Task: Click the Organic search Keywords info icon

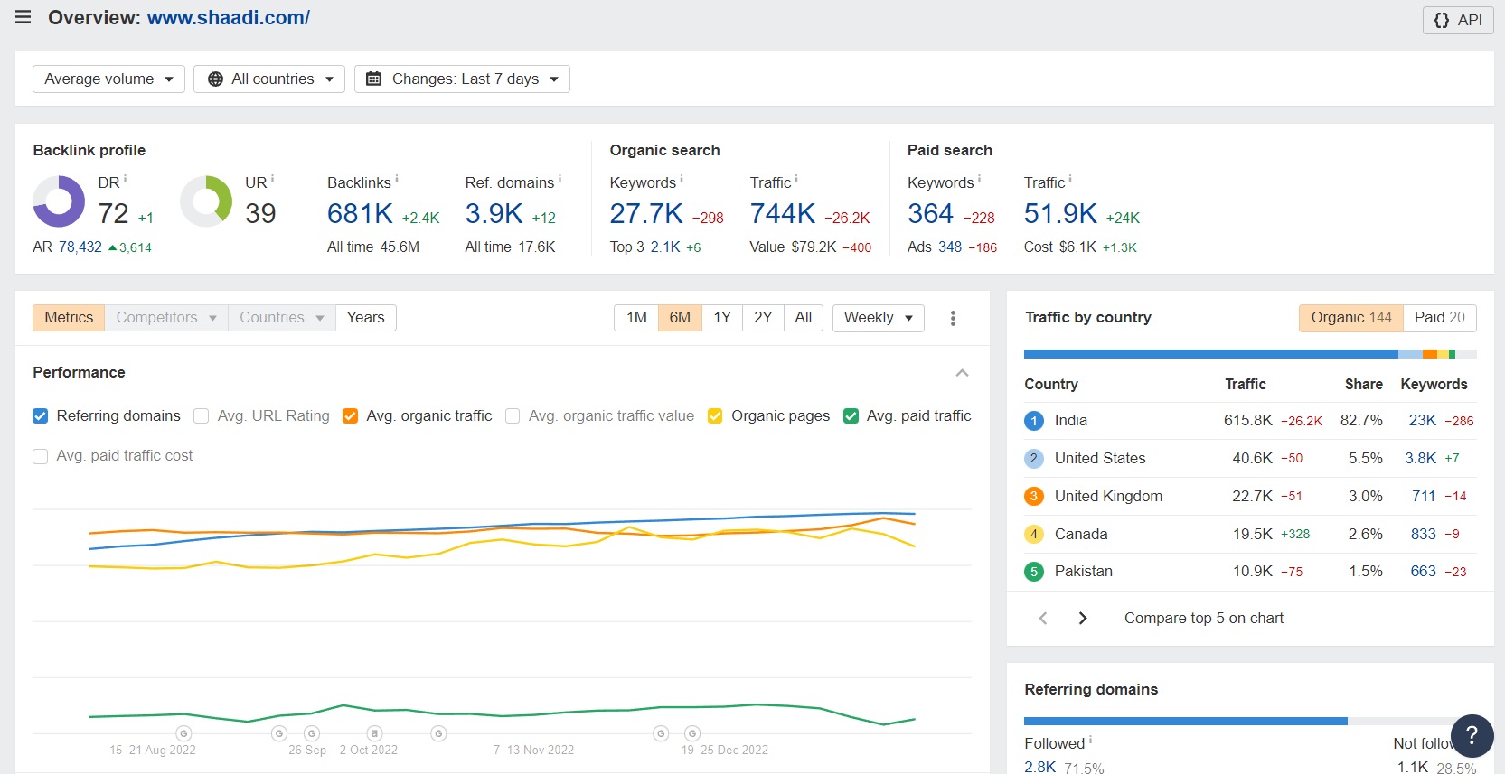Action: 681,179
